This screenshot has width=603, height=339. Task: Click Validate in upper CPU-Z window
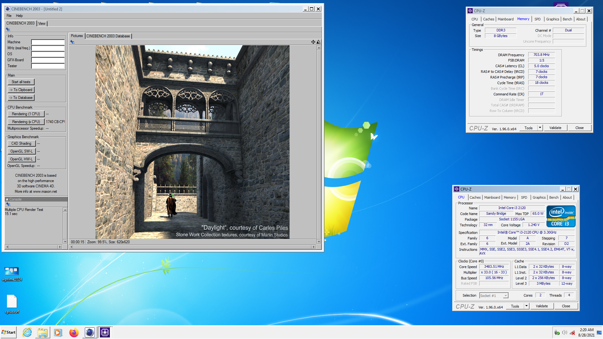click(x=555, y=128)
